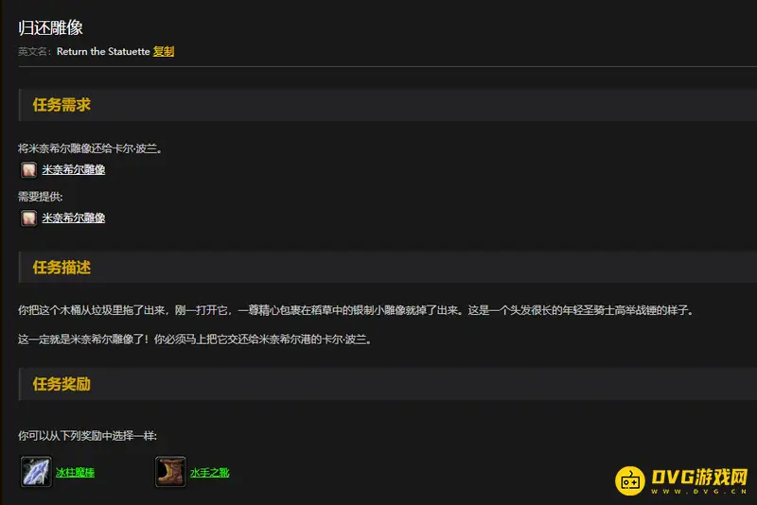
Task: Open the 米奈希尔雕像 link under 任务需求
Action: tap(74, 170)
